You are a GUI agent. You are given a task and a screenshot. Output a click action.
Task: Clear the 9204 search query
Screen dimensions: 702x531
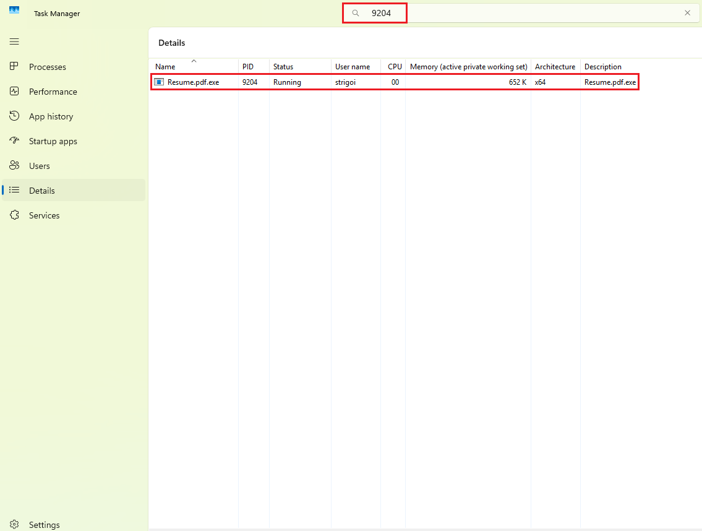[x=687, y=12]
